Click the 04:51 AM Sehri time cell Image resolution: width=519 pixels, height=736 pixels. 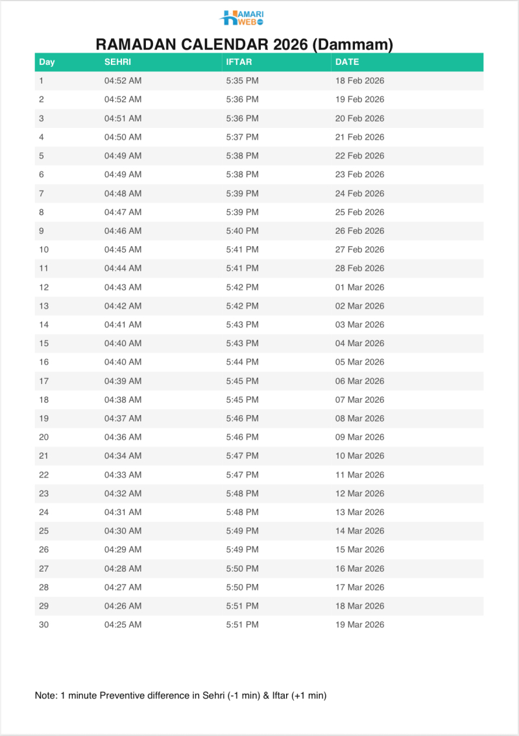(x=123, y=118)
